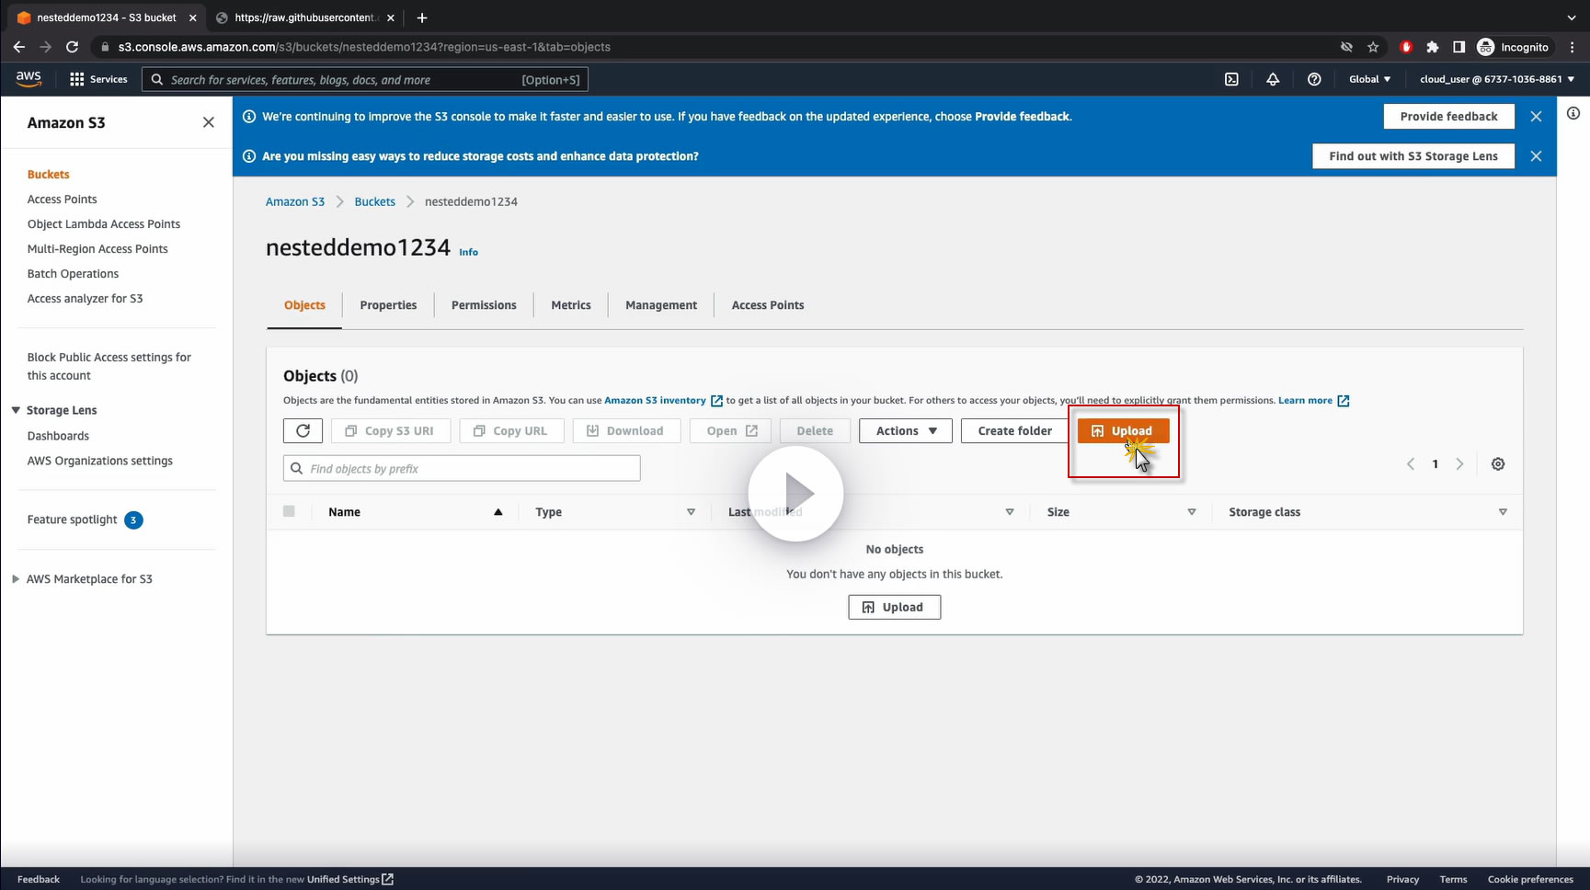Expand AWS Marketplace for S3

[16, 579]
